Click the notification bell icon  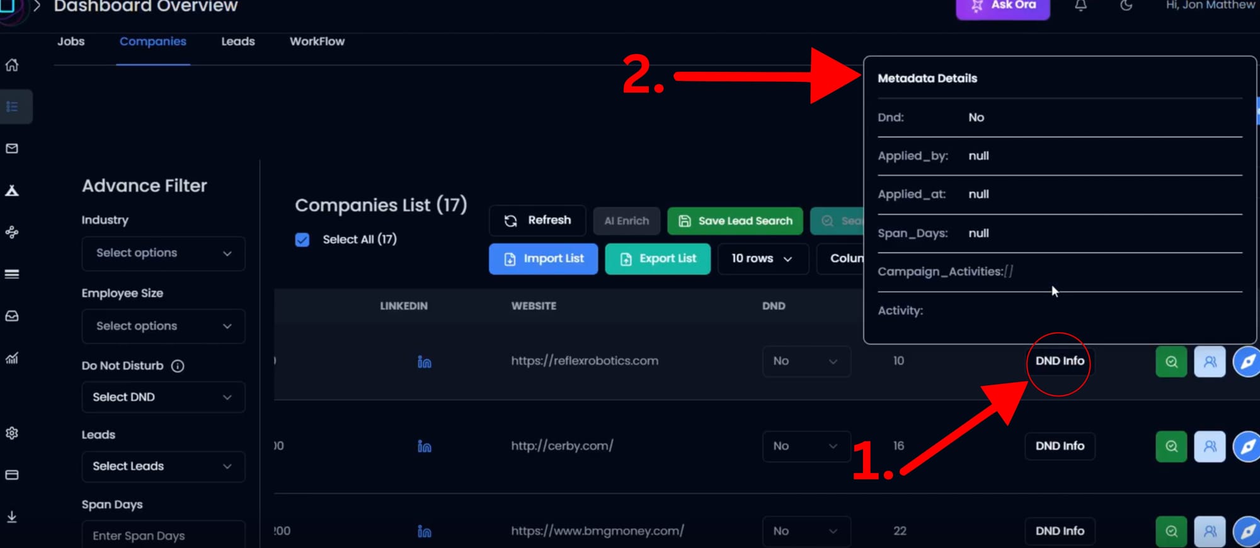1080,6
